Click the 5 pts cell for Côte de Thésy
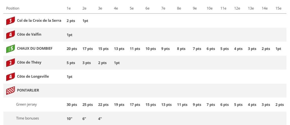 coord(71,63)
